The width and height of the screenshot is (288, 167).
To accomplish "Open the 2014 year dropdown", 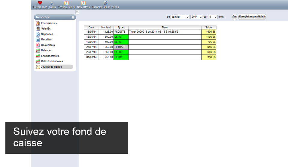I will (x=196, y=17).
